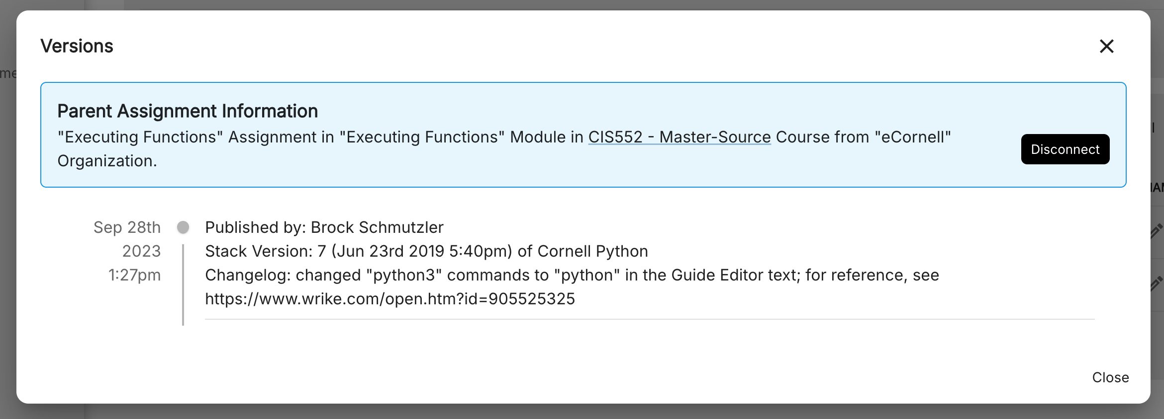Click the lower pencil edit icon behind dialog
1164x419 pixels.
pyautogui.click(x=1157, y=283)
